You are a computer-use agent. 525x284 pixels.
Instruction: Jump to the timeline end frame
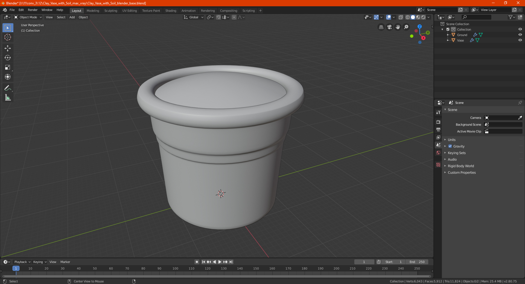[231, 262]
